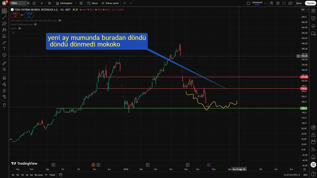Open timezone 11:27:23 UTC+3 menu
The image size is (317, 178).
292,175
